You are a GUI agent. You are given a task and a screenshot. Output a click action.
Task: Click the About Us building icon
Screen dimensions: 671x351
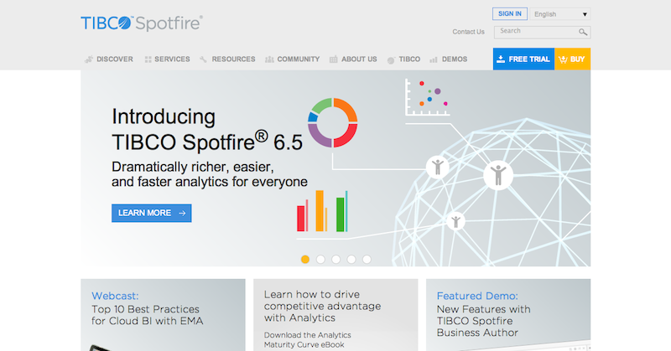333,59
